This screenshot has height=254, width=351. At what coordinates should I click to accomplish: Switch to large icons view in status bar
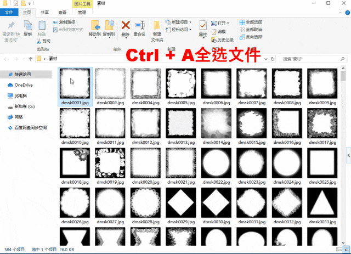coord(347,249)
